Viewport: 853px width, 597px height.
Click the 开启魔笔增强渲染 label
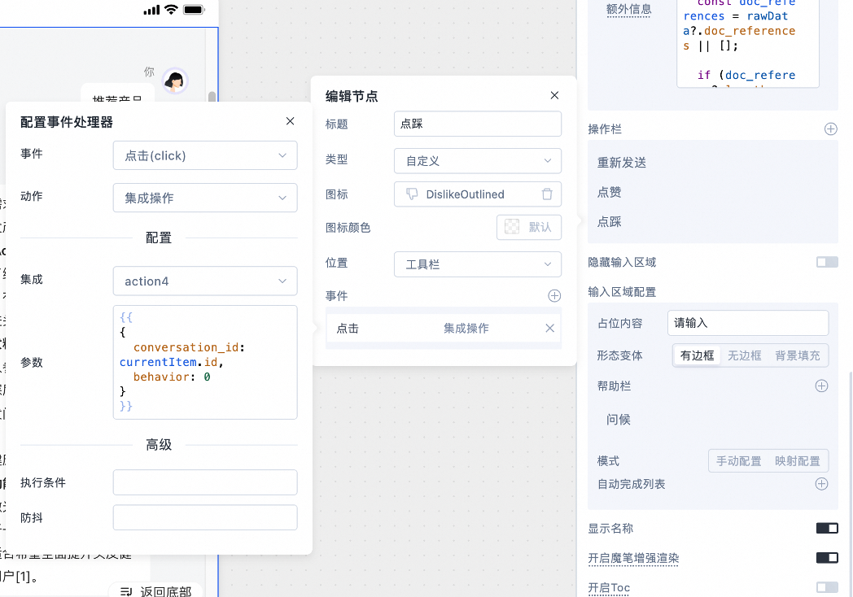[633, 558]
